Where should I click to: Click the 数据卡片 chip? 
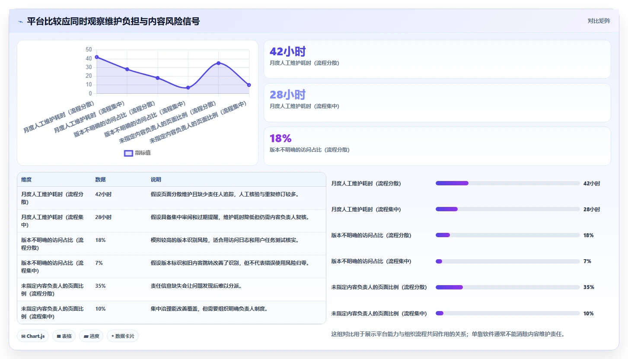(123, 336)
